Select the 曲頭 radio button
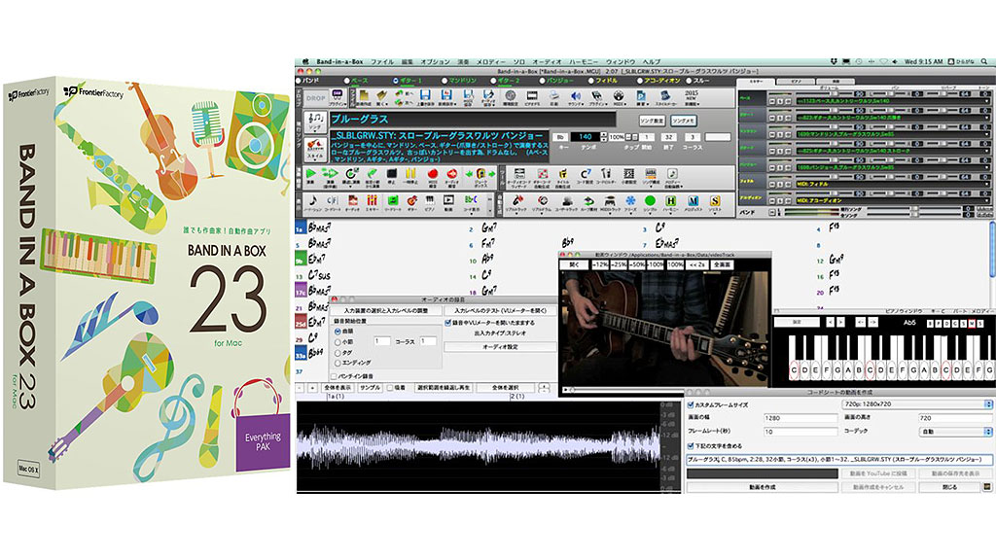 pos(337,330)
